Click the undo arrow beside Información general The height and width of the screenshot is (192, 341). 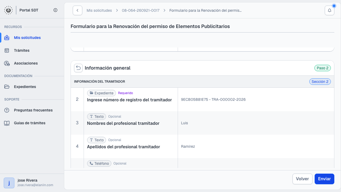click(78, 68)
